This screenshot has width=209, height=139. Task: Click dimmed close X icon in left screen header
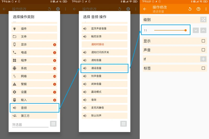point(58,9)
